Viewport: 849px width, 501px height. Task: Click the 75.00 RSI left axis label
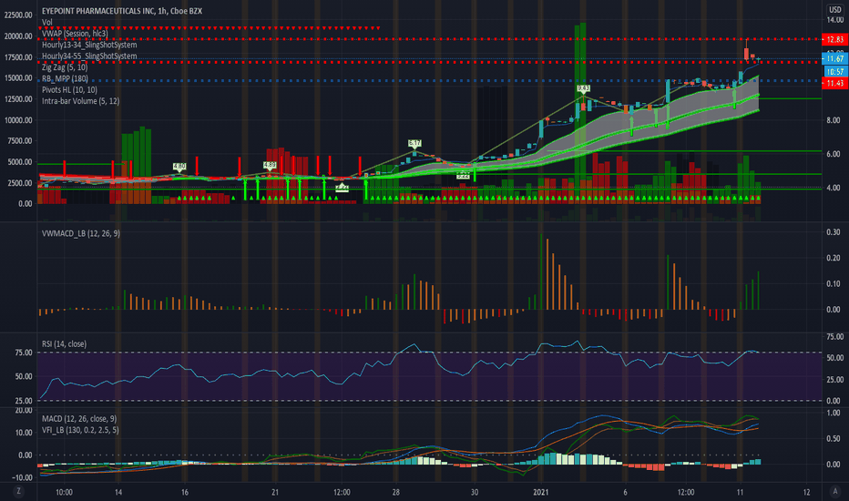[23, 353]
